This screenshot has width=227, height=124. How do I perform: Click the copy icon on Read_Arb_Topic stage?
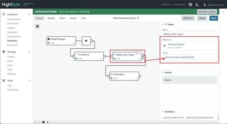tap(137, 52)
